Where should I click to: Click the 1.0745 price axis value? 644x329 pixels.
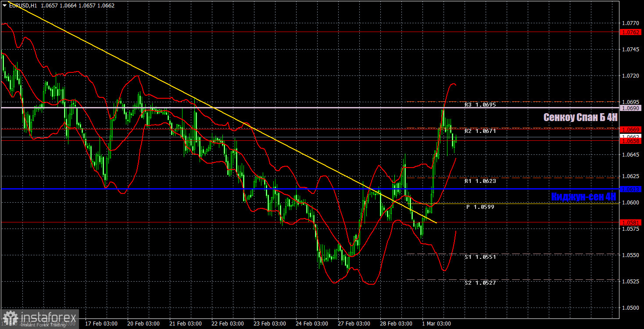click(x=630, y=50)
